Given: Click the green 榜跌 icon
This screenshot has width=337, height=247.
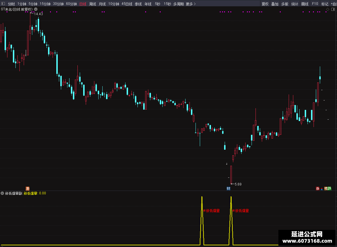Looking at the screenshot, I should tap(328, 189).
